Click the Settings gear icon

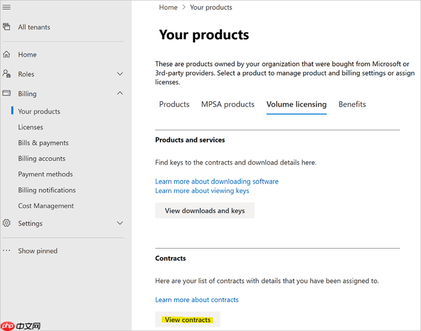click(6, 223)
